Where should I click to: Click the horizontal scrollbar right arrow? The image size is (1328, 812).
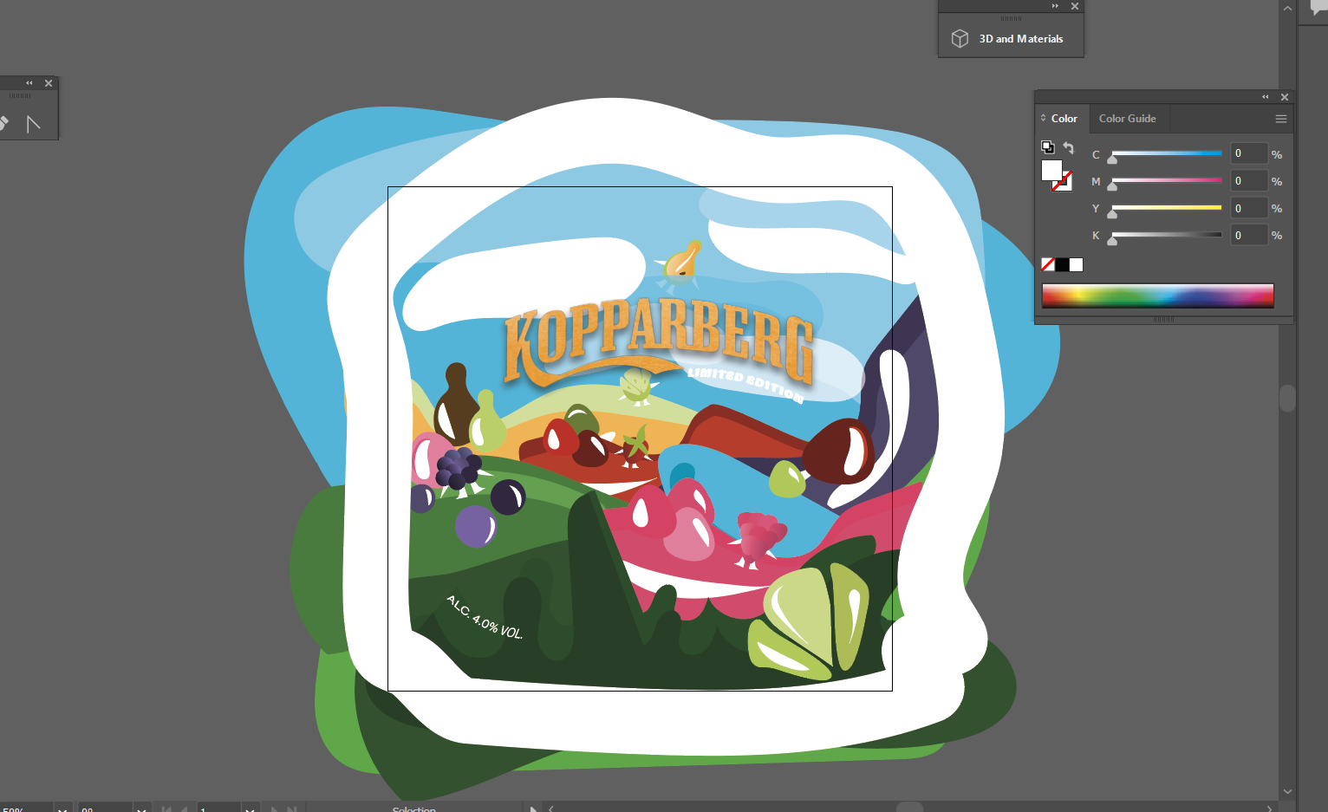pyautogui.click(x=1270, y=809)
